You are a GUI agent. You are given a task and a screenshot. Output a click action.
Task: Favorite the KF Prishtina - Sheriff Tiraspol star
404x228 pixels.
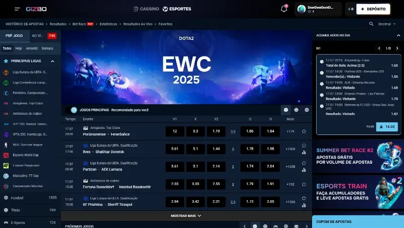pos(304,198)
